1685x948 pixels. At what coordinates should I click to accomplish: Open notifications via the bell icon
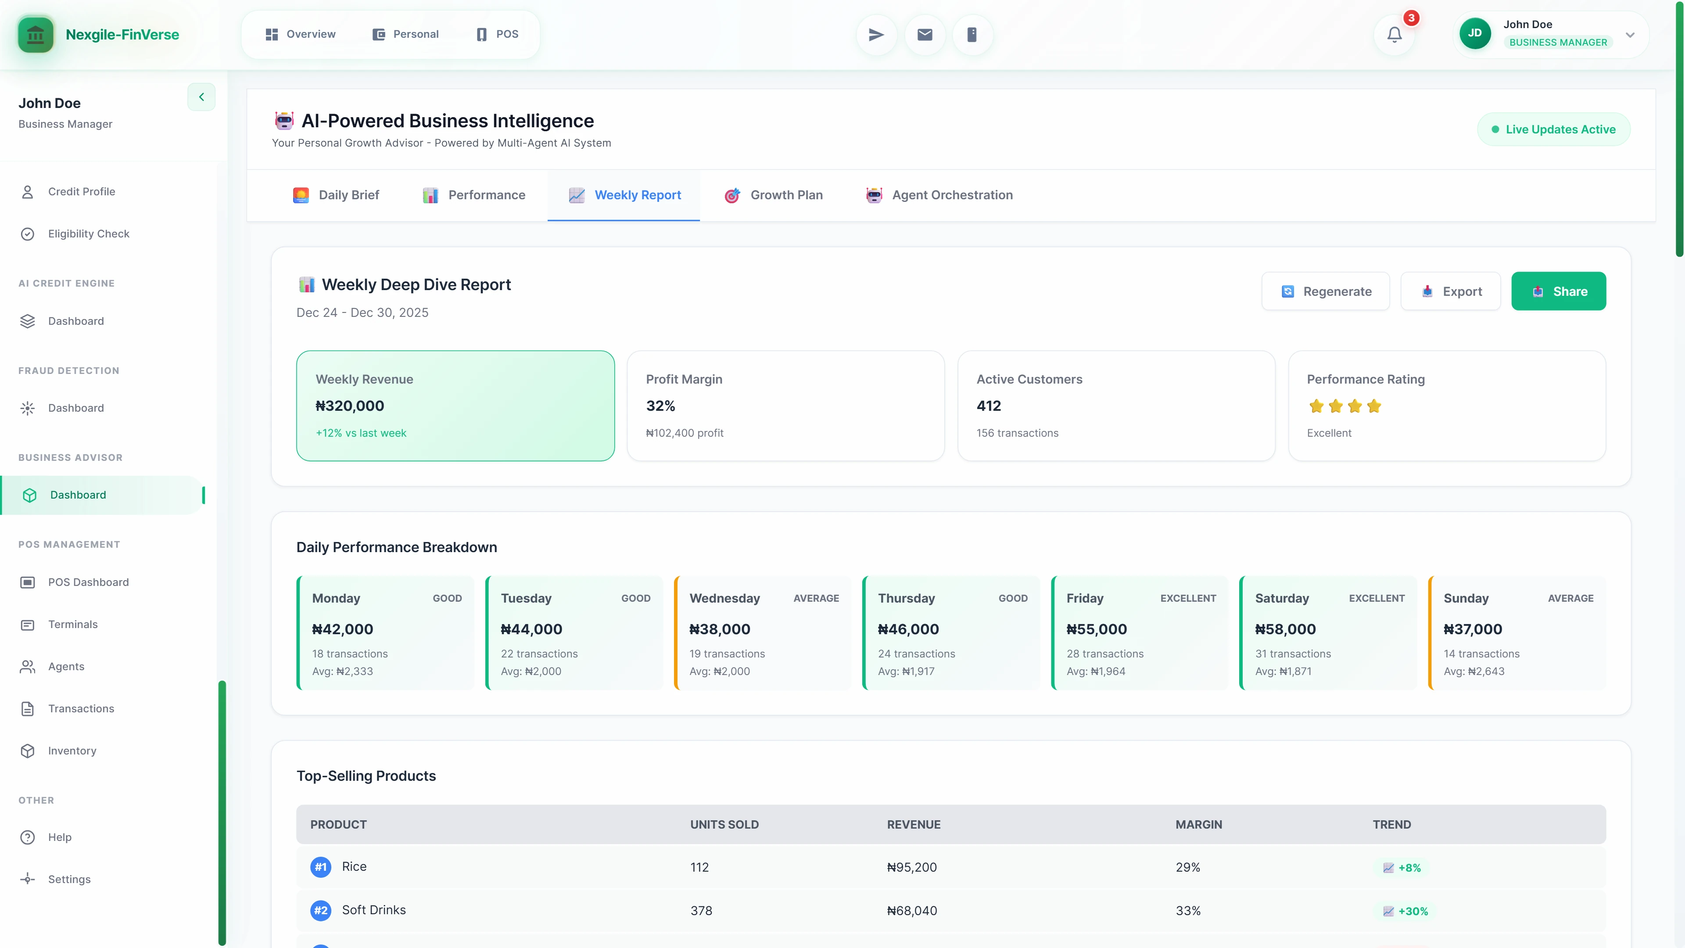pos(1394,34)
